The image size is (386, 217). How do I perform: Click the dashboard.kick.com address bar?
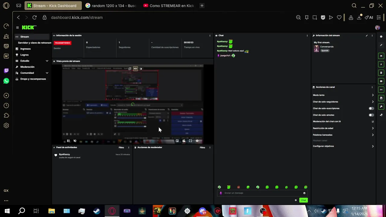(77, 17)
